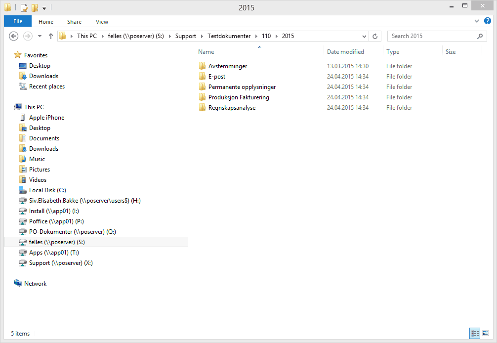Click the Search 2015 input field

tap(432, 36)
